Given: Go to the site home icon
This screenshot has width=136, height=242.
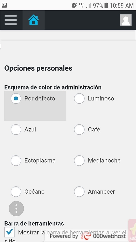Looking at the screenshot, I should pos(33,20).
